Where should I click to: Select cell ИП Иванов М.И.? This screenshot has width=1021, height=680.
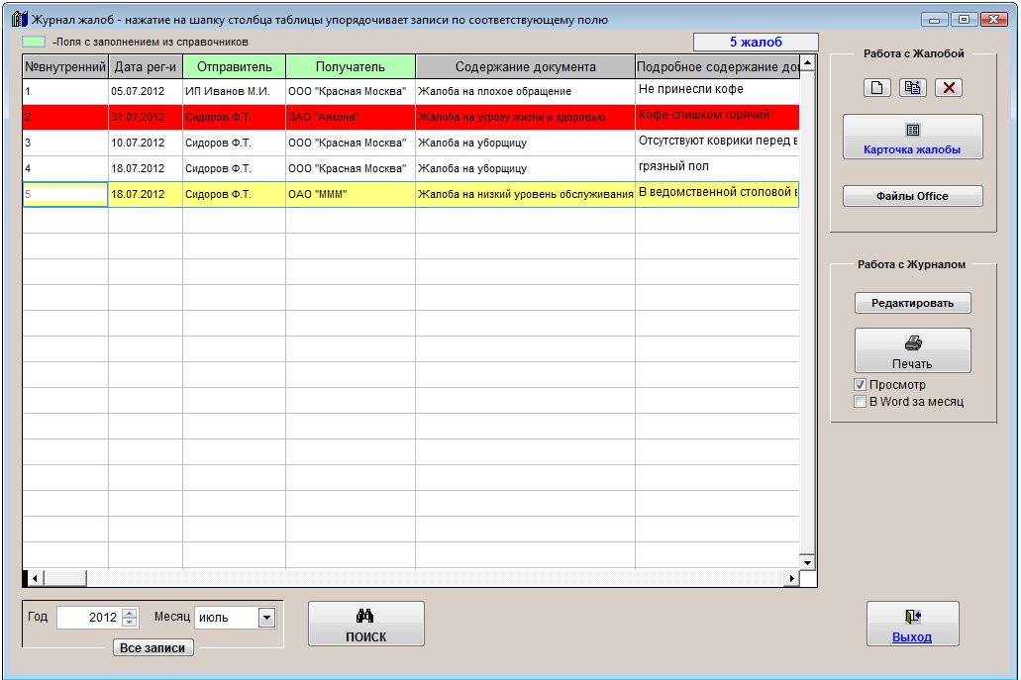coord(235,91)
